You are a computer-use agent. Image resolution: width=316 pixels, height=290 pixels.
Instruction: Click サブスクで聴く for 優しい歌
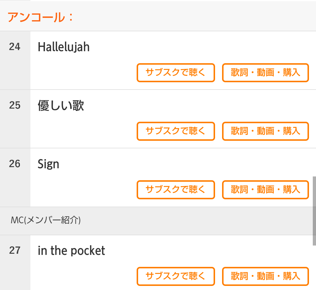[x=176, y=131]
